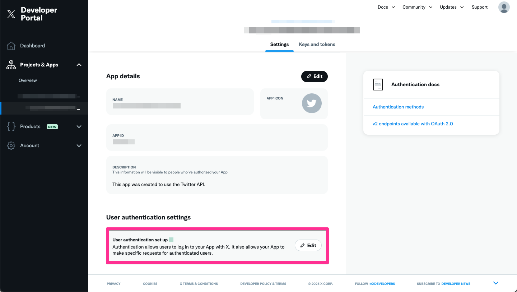Click the App details heading
The image size is (517, 292).
click(123, 76)
